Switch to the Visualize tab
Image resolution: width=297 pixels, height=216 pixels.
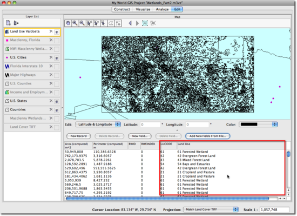(x=143, y=9)
